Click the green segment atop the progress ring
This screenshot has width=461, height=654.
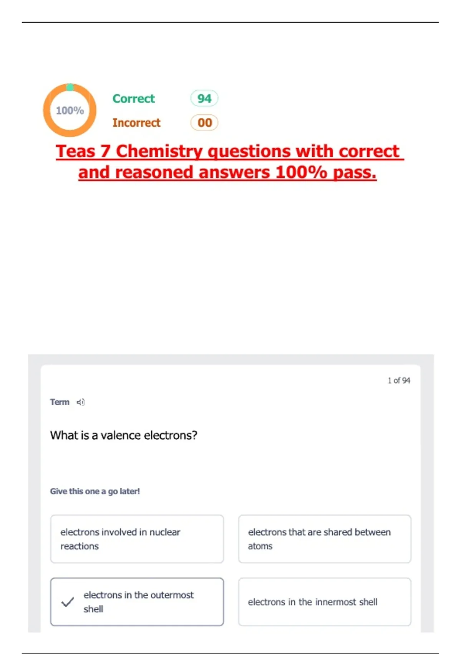click(70, 87)
